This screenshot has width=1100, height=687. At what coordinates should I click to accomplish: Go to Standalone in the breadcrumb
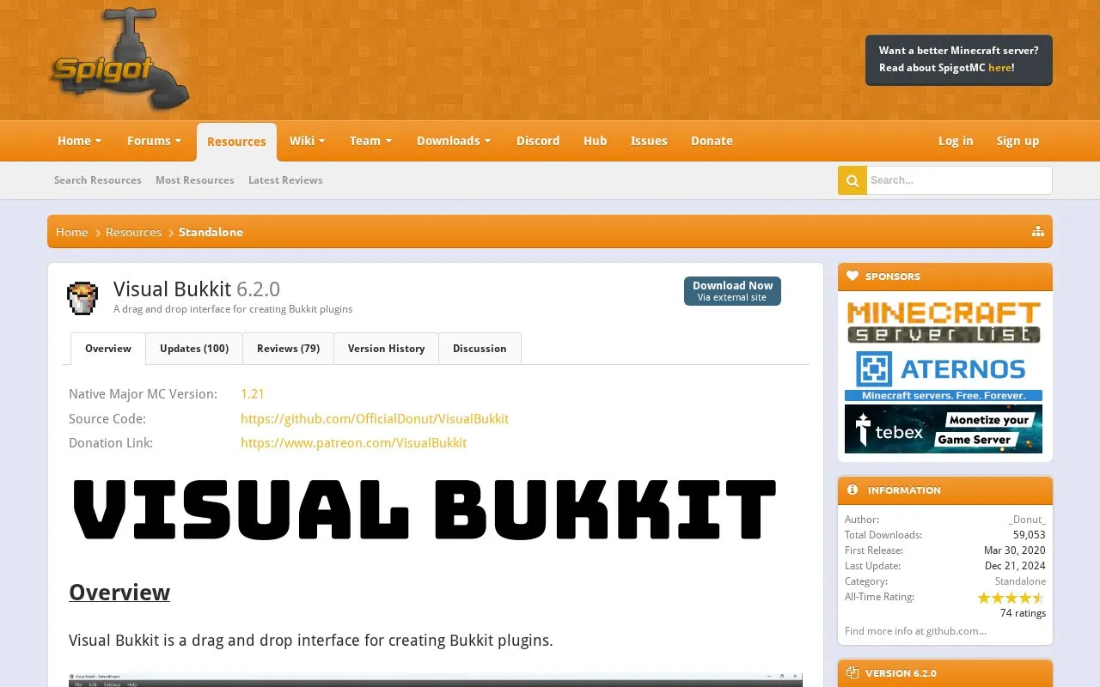click(211, 232)
